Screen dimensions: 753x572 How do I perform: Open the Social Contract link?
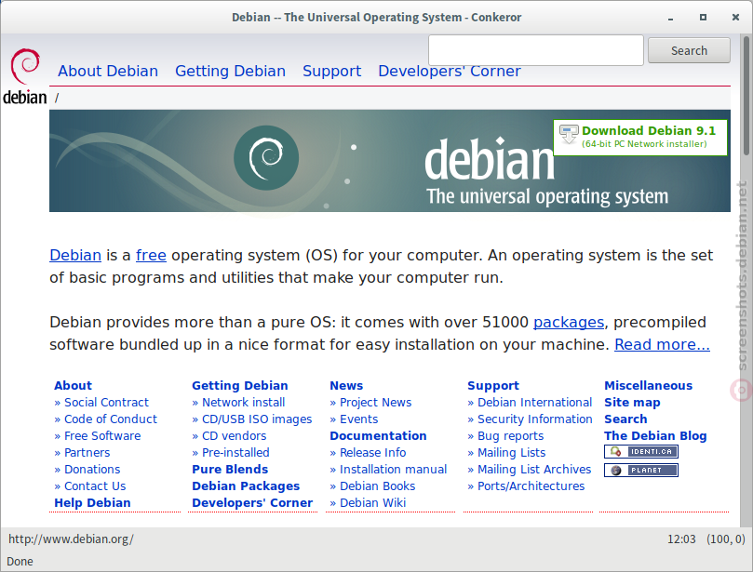click(107, 403)
